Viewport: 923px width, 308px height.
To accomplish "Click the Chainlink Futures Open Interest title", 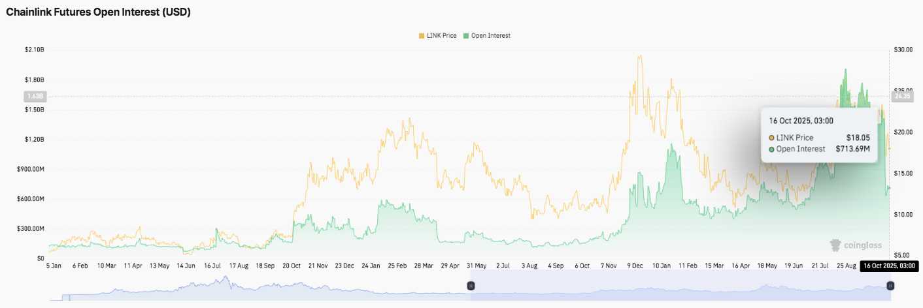I will click(98, 12).
